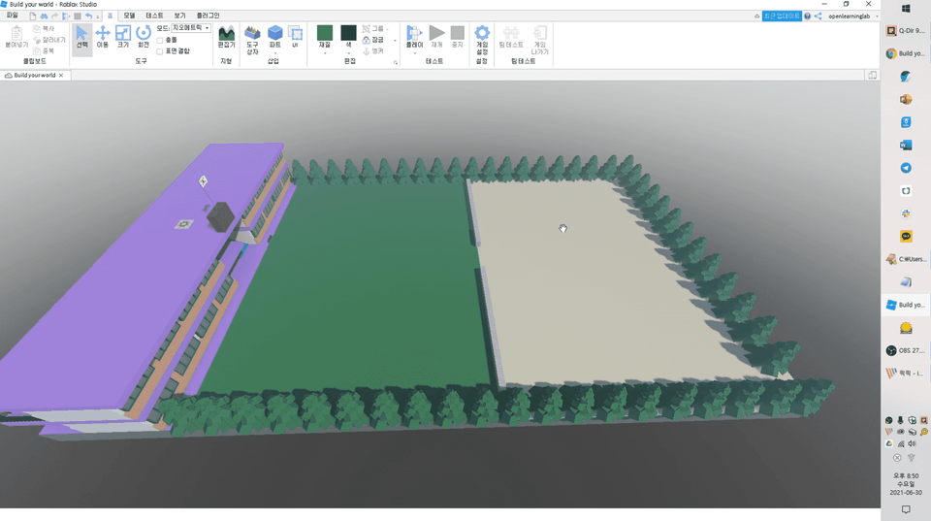Expand the 플레이 play mode dropdown arrow
Screen dimensions: 931x521
pos(414,53)
